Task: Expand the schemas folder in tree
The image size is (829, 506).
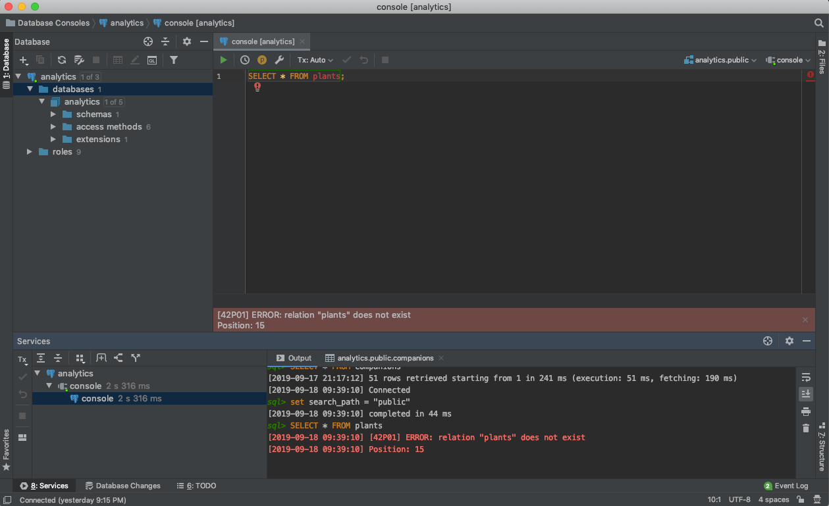Action: pyautogui.click(x=54, y=114)
